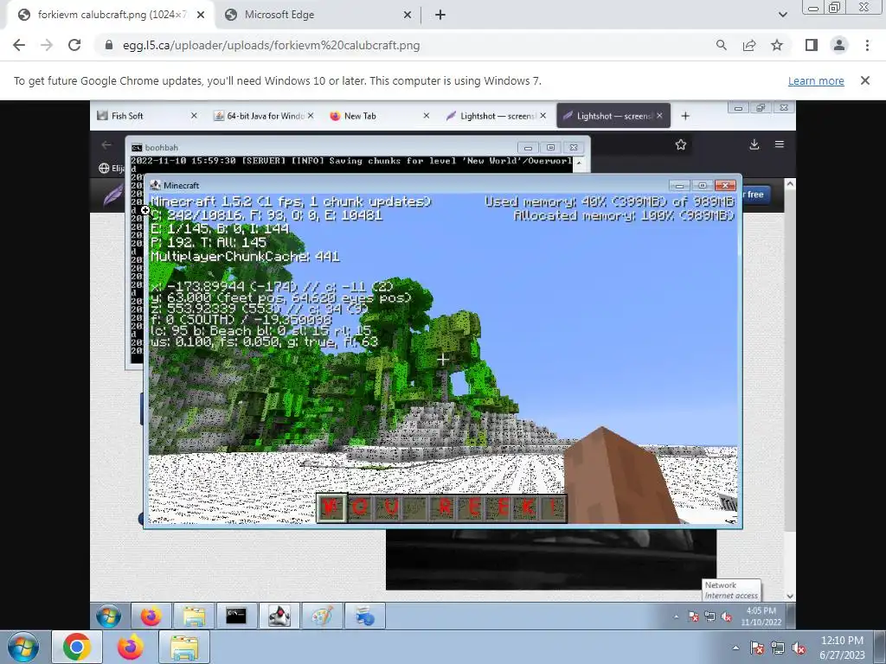Viewport: 886px width, 664px height.
Task: Click the Java Minecraft icon in pictured taskbar
Action: point(279,616)
